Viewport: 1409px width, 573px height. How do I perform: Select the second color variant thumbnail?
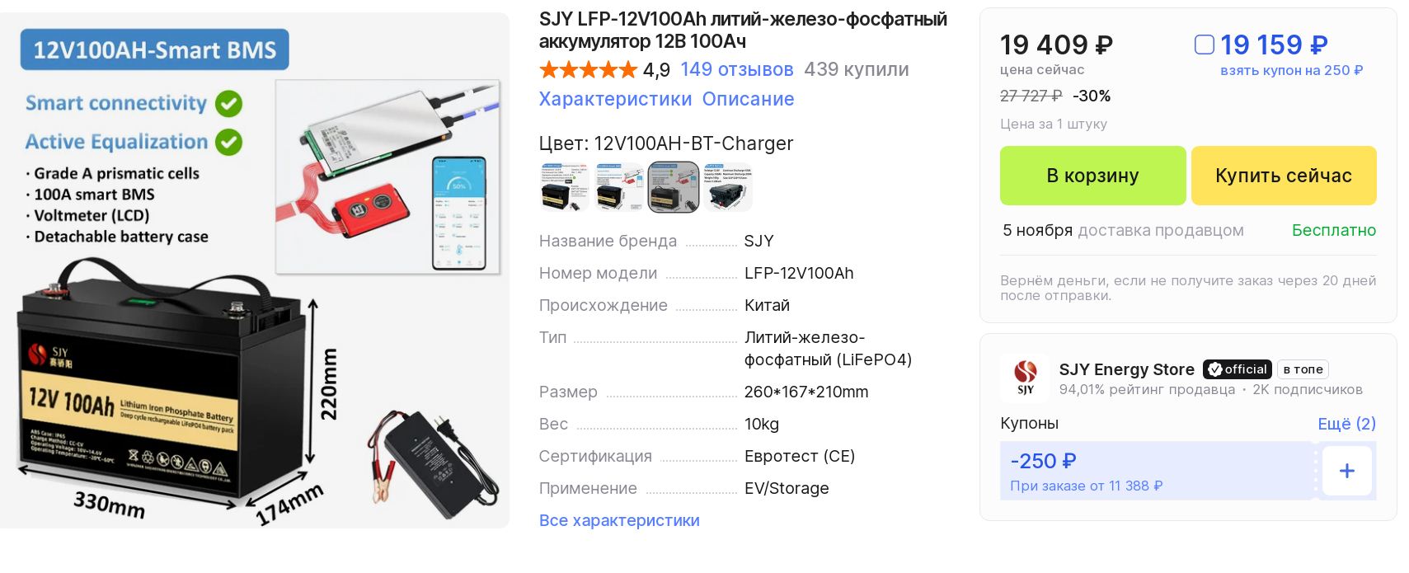click(x=619, y=187)
